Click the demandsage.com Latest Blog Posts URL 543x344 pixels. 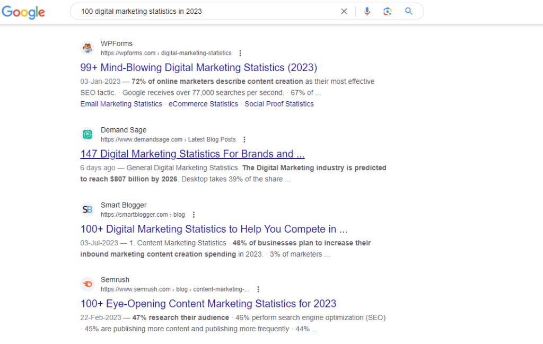[168, 139]
